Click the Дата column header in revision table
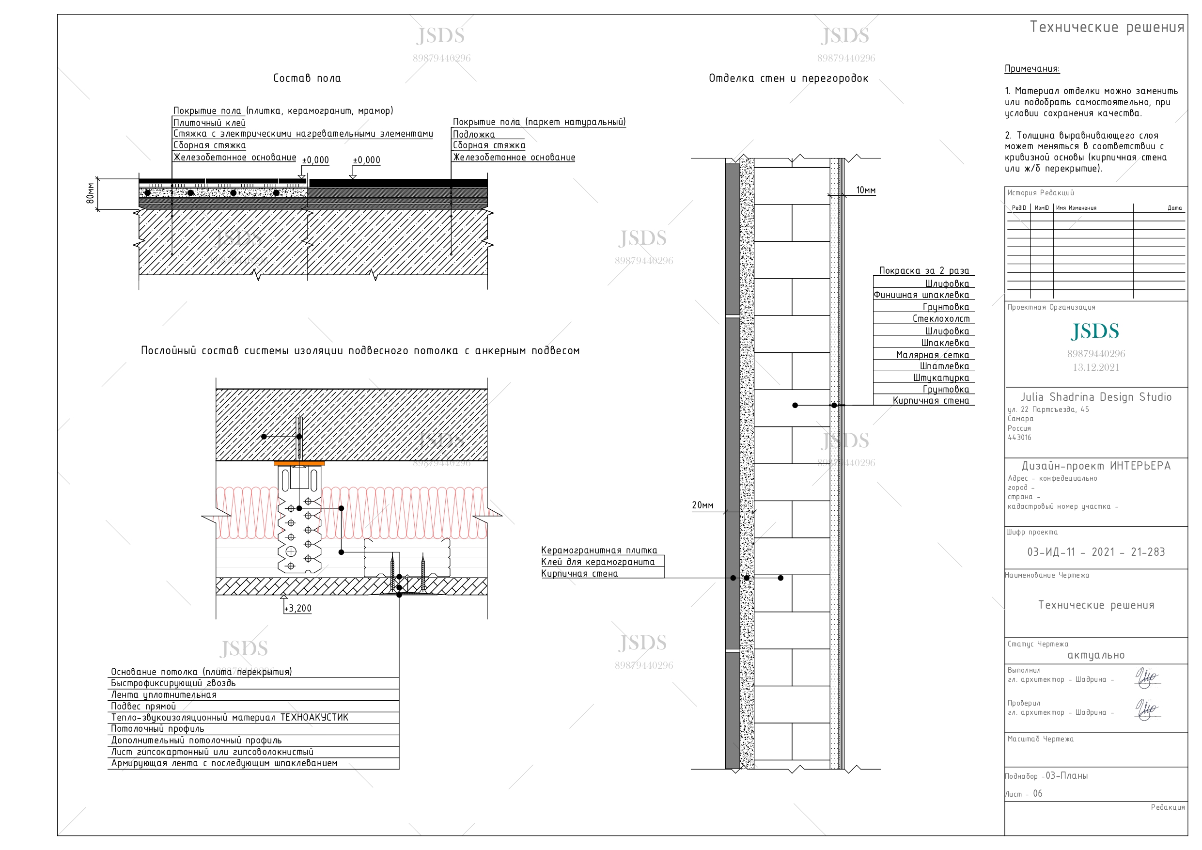Screen dimensions: 1202x850 click(1174, 208)
